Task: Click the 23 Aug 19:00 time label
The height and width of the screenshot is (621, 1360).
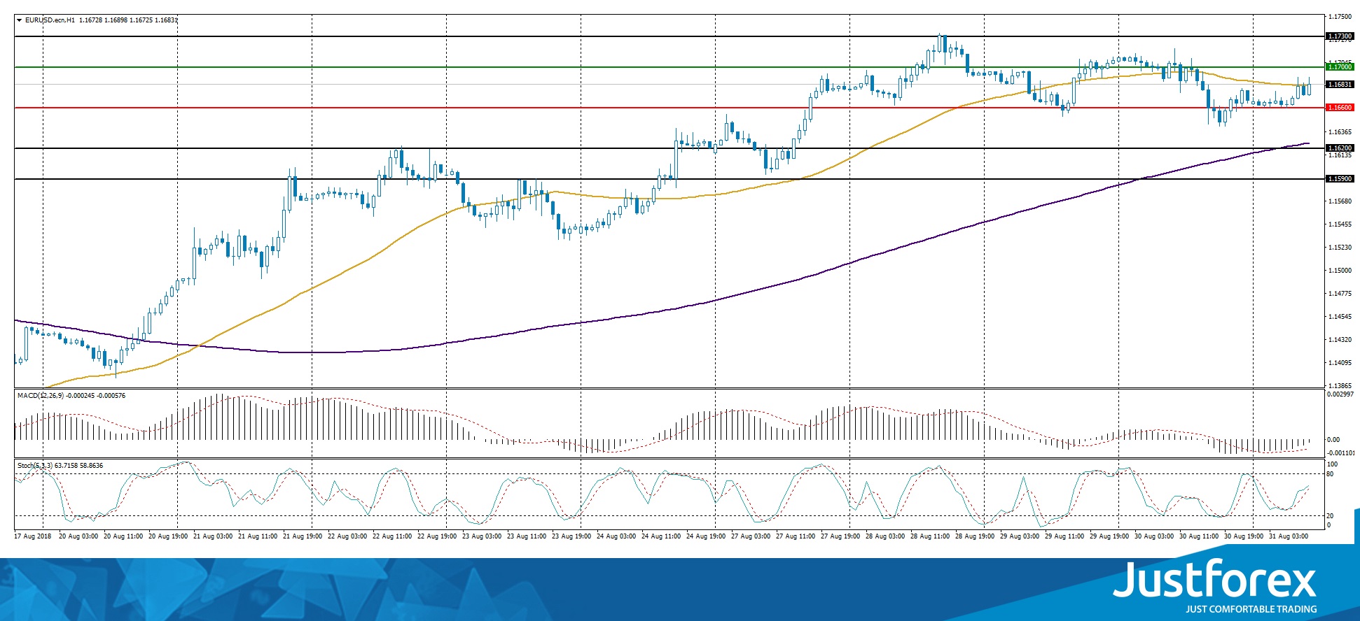Action: tap(571, 536)
